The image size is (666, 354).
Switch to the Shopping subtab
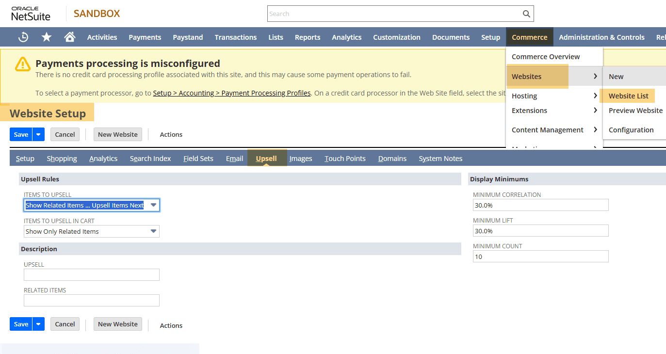[x=62, y=159]
